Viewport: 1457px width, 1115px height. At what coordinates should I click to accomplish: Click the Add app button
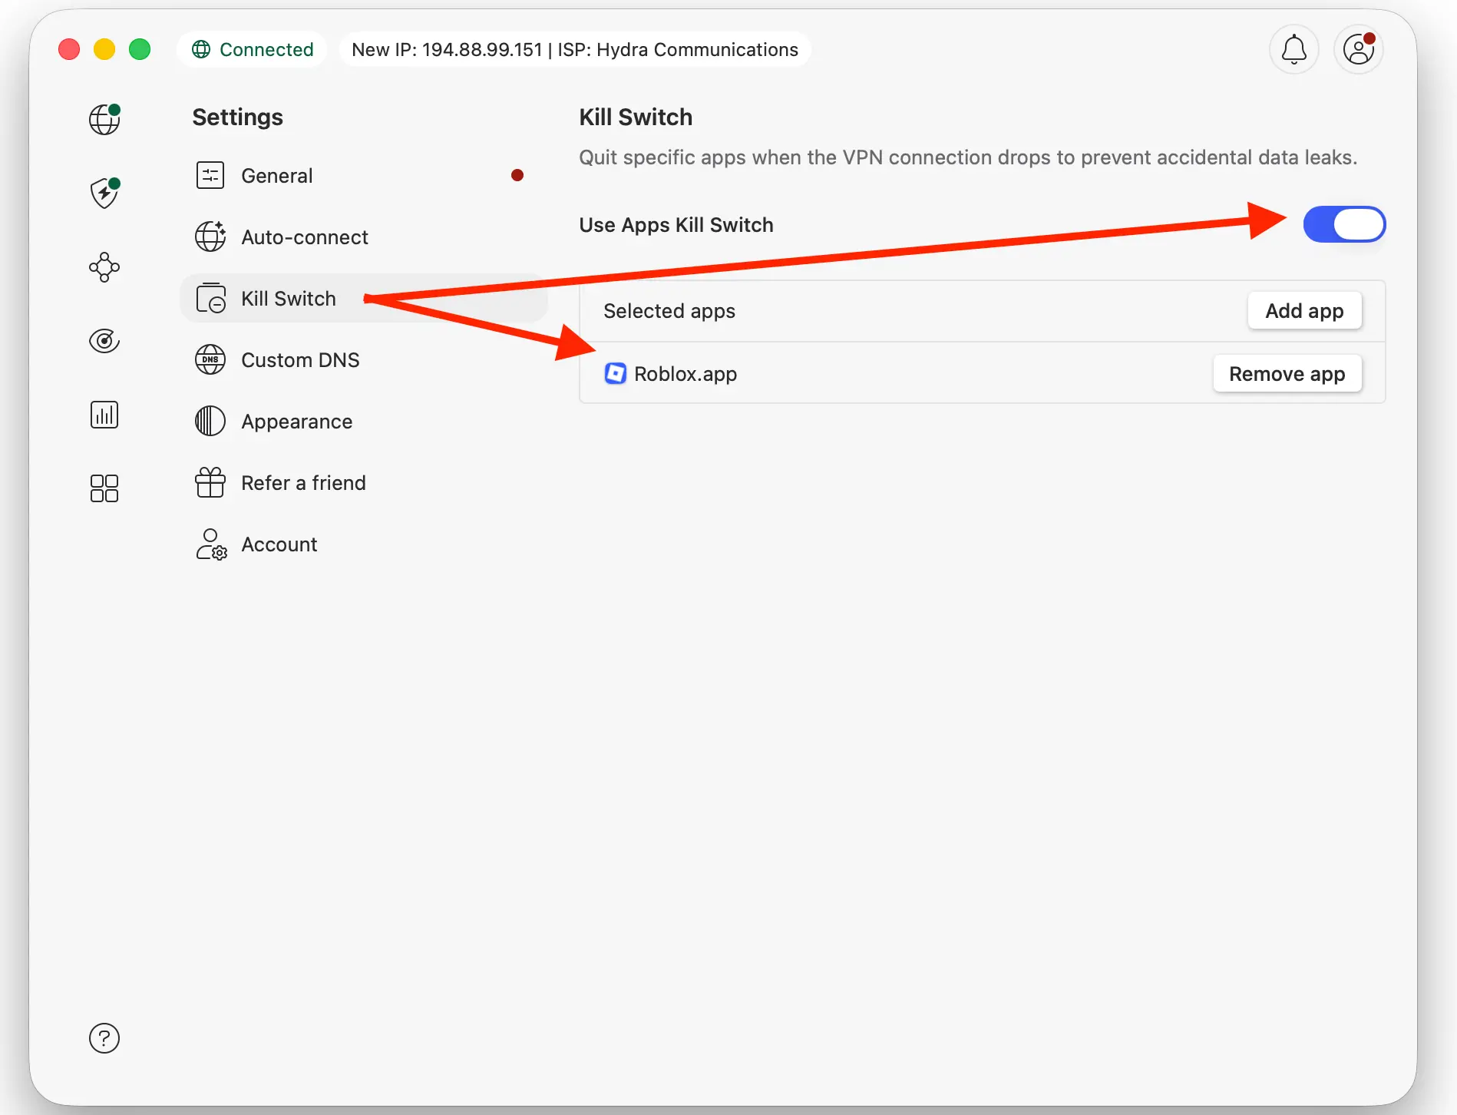click(1303, 311)
